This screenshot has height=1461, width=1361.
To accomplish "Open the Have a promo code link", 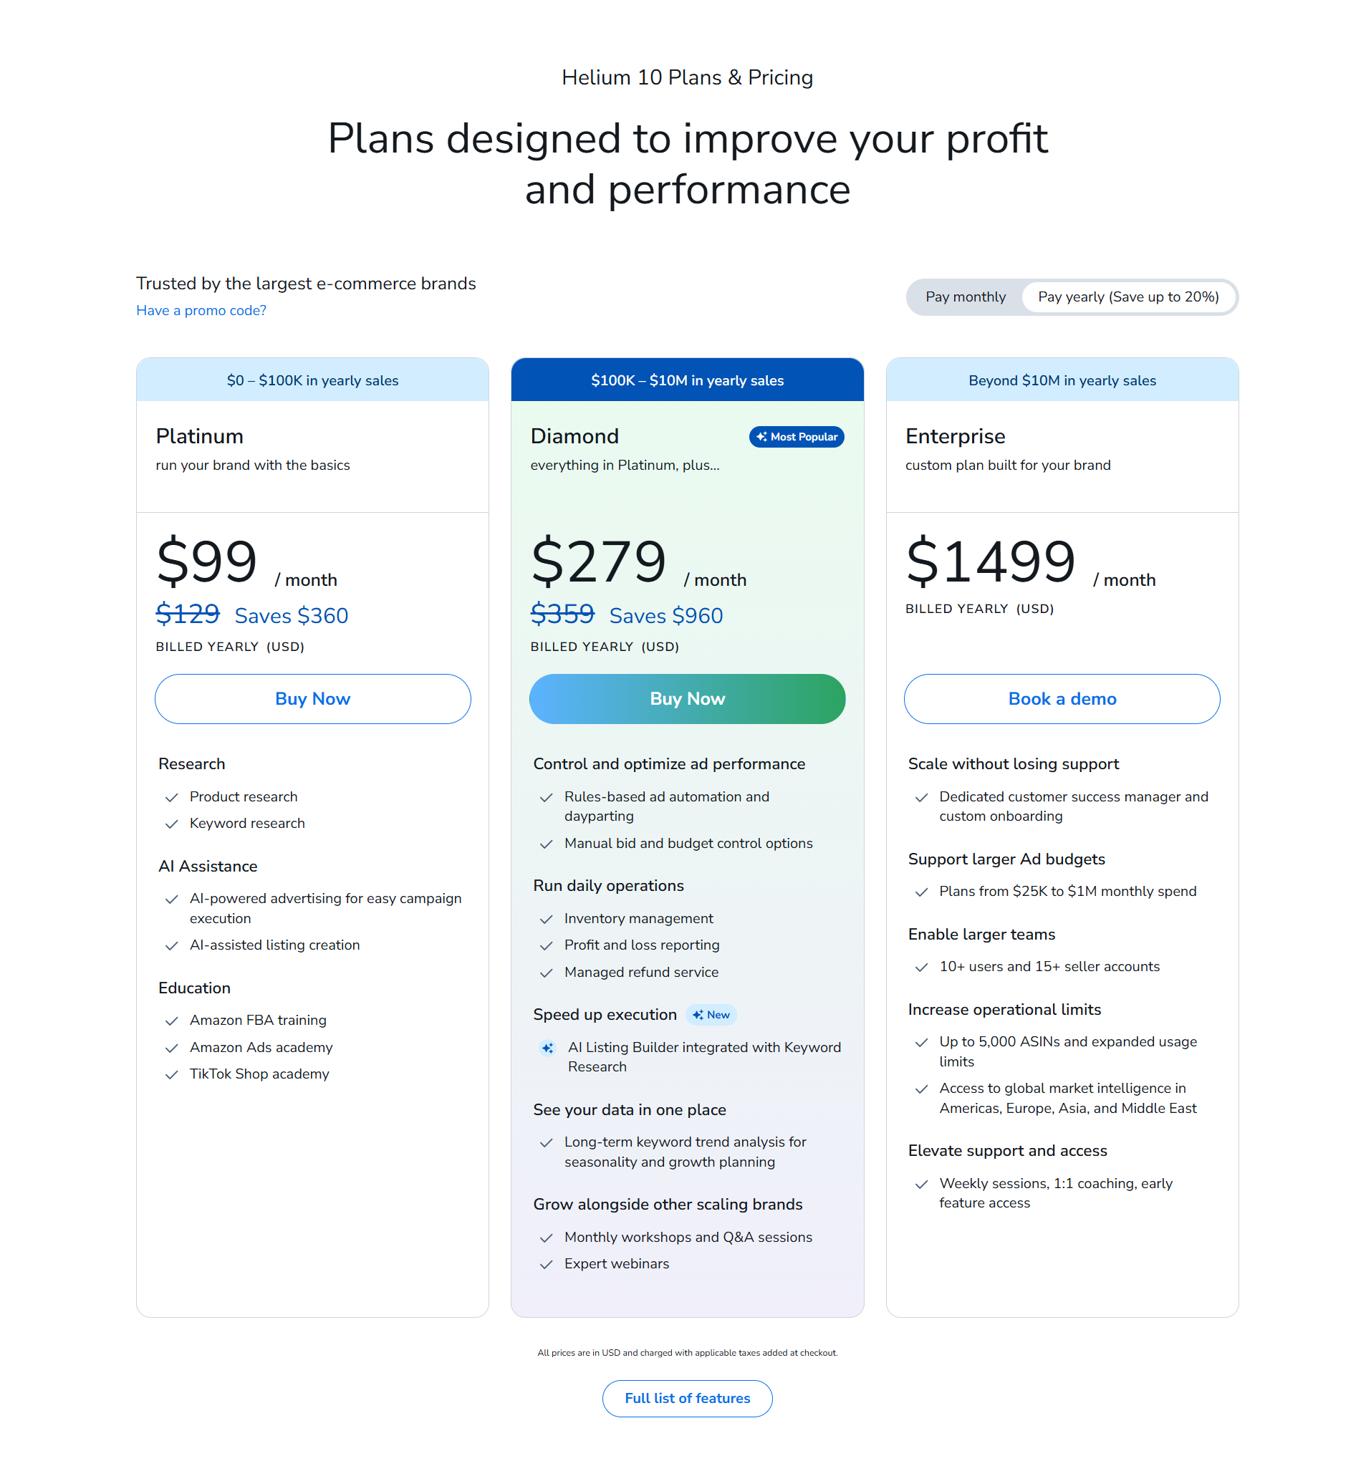I will (x=201, y=310).
